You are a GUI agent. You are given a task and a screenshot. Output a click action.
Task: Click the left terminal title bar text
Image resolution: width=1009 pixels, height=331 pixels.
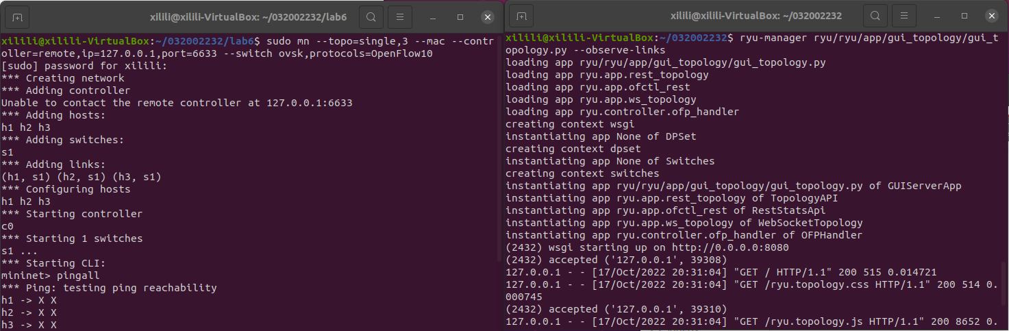pos(249,16)
